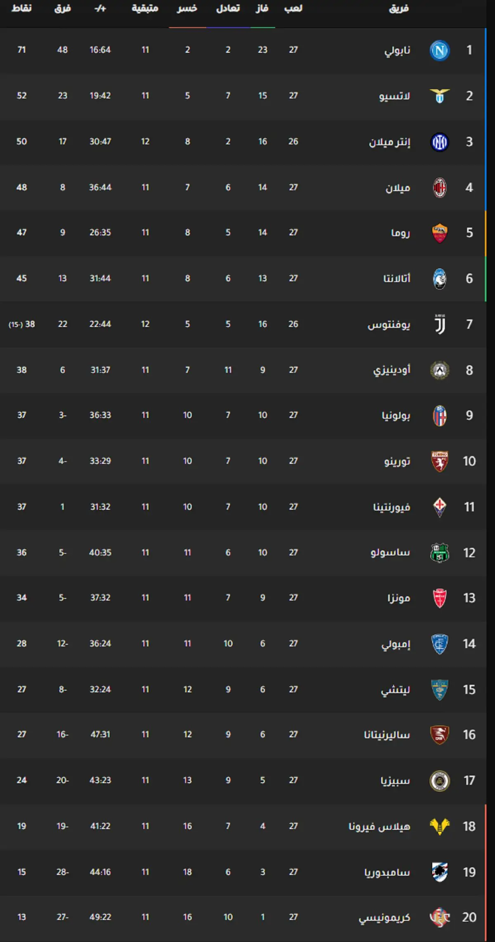
Task: Click the Fiorentina lily emblem
Action: (x=439, y=507)
